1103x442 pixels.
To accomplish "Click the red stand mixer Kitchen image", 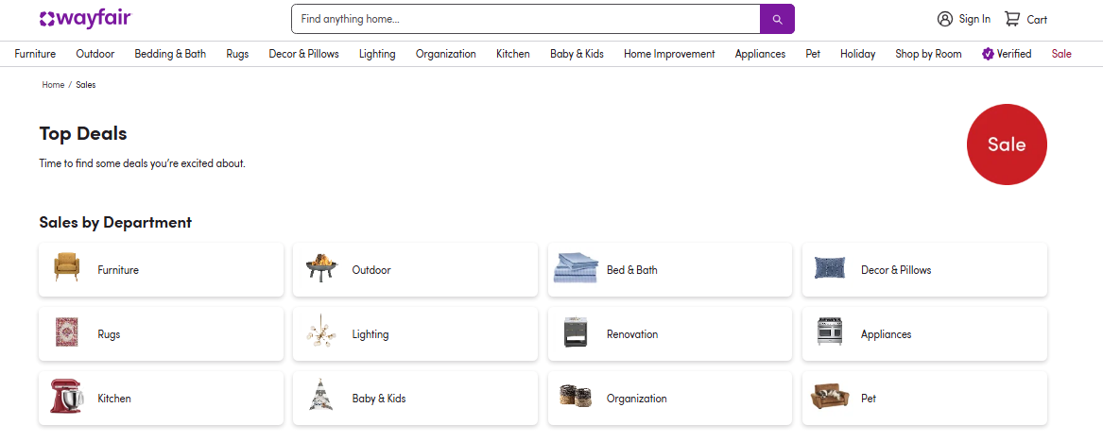I will [x=67, y=397].
